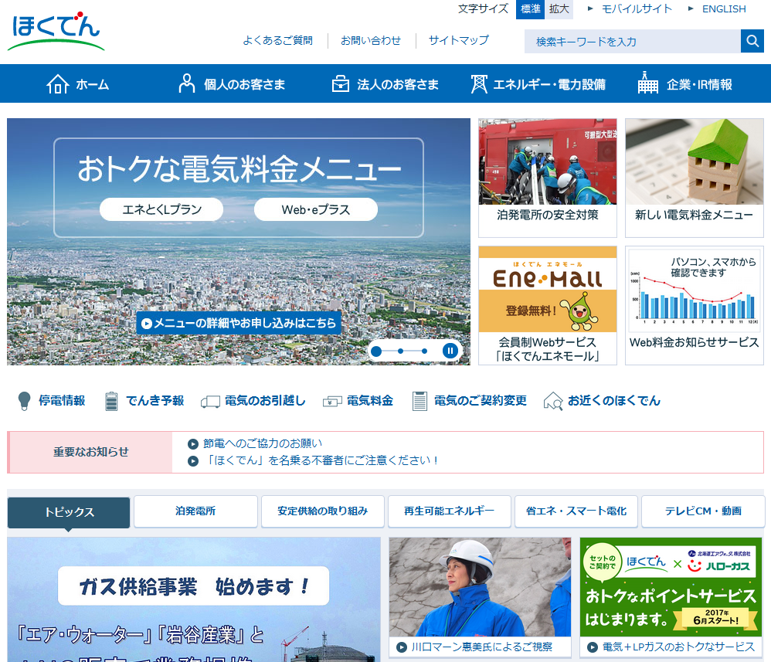Select the テレビCM・動画 tab

(x=703, y=511)
